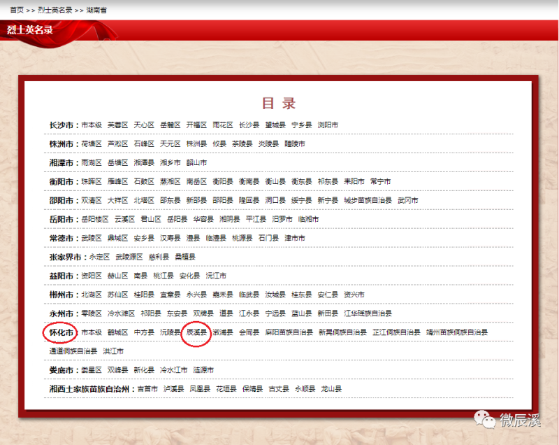Open 市本级 under 长沙市
This screenshot has width=559, height=445.
pos(92,125)
